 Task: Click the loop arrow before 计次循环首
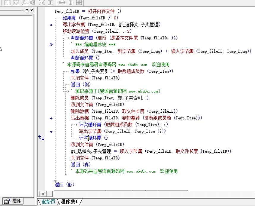pyautogui.click(x=77, y=124)
